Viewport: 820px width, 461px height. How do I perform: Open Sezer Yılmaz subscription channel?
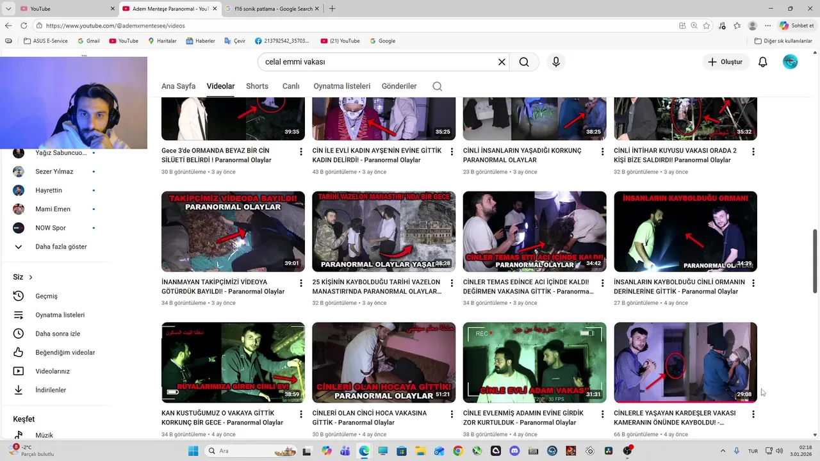pos(54,172)
